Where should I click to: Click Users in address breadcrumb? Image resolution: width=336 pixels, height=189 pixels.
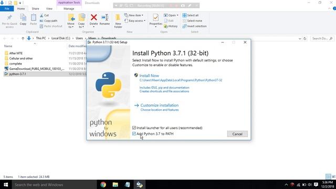pos(79,38)
